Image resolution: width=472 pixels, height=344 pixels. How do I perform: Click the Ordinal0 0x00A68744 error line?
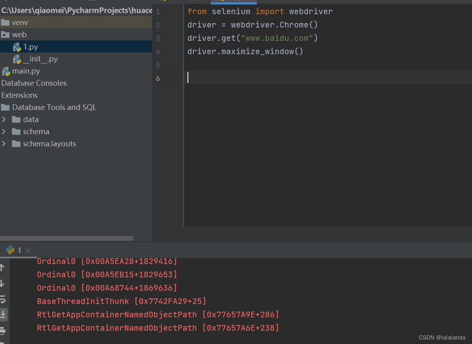[x=107, y=288]
